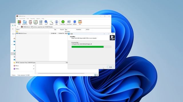Open the Favorites menu in WinRAR
Viewport: 183px width, 102px height.
point(33,18)
